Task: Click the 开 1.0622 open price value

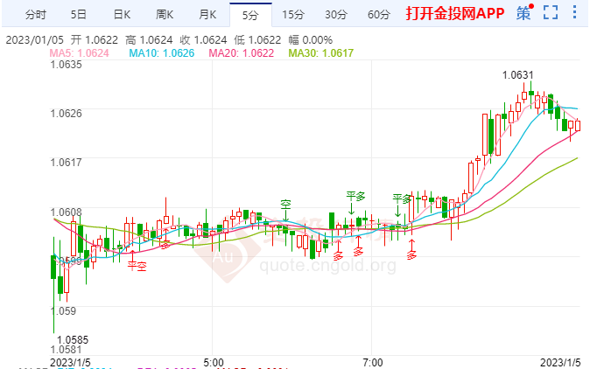Action: tap(94, 40)
